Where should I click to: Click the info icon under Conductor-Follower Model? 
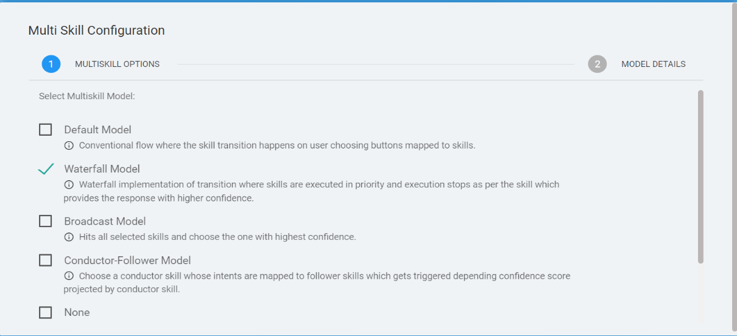[69, 276]
